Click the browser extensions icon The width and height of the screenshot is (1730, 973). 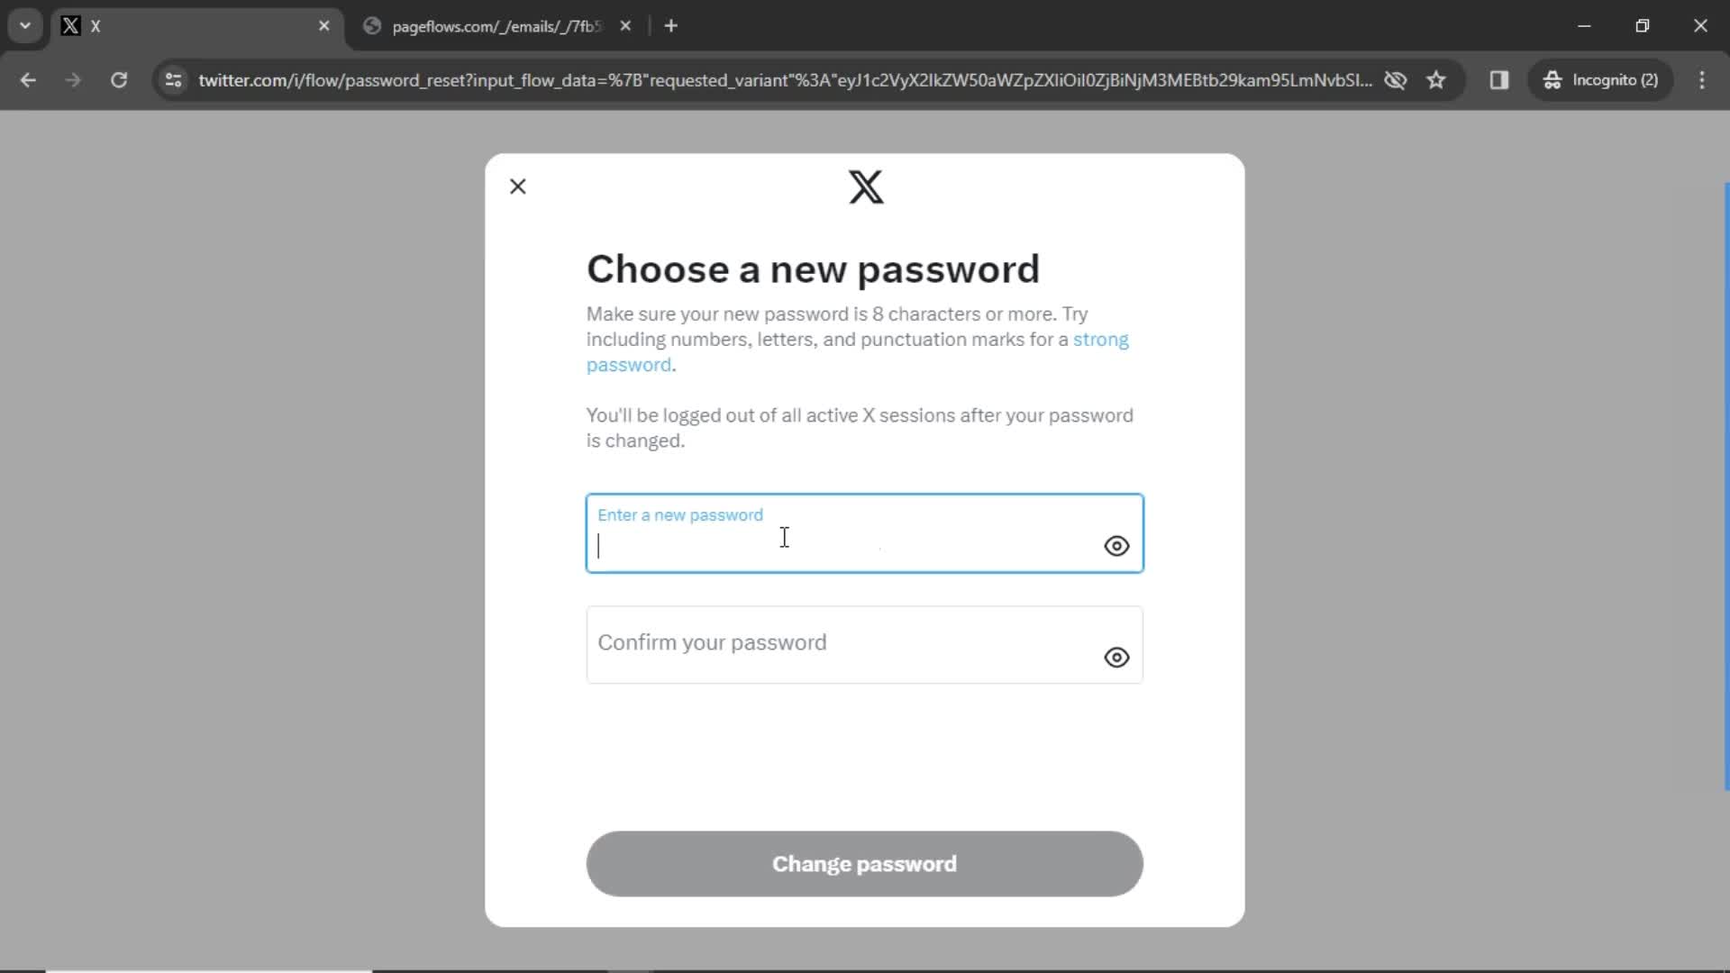1500,79
